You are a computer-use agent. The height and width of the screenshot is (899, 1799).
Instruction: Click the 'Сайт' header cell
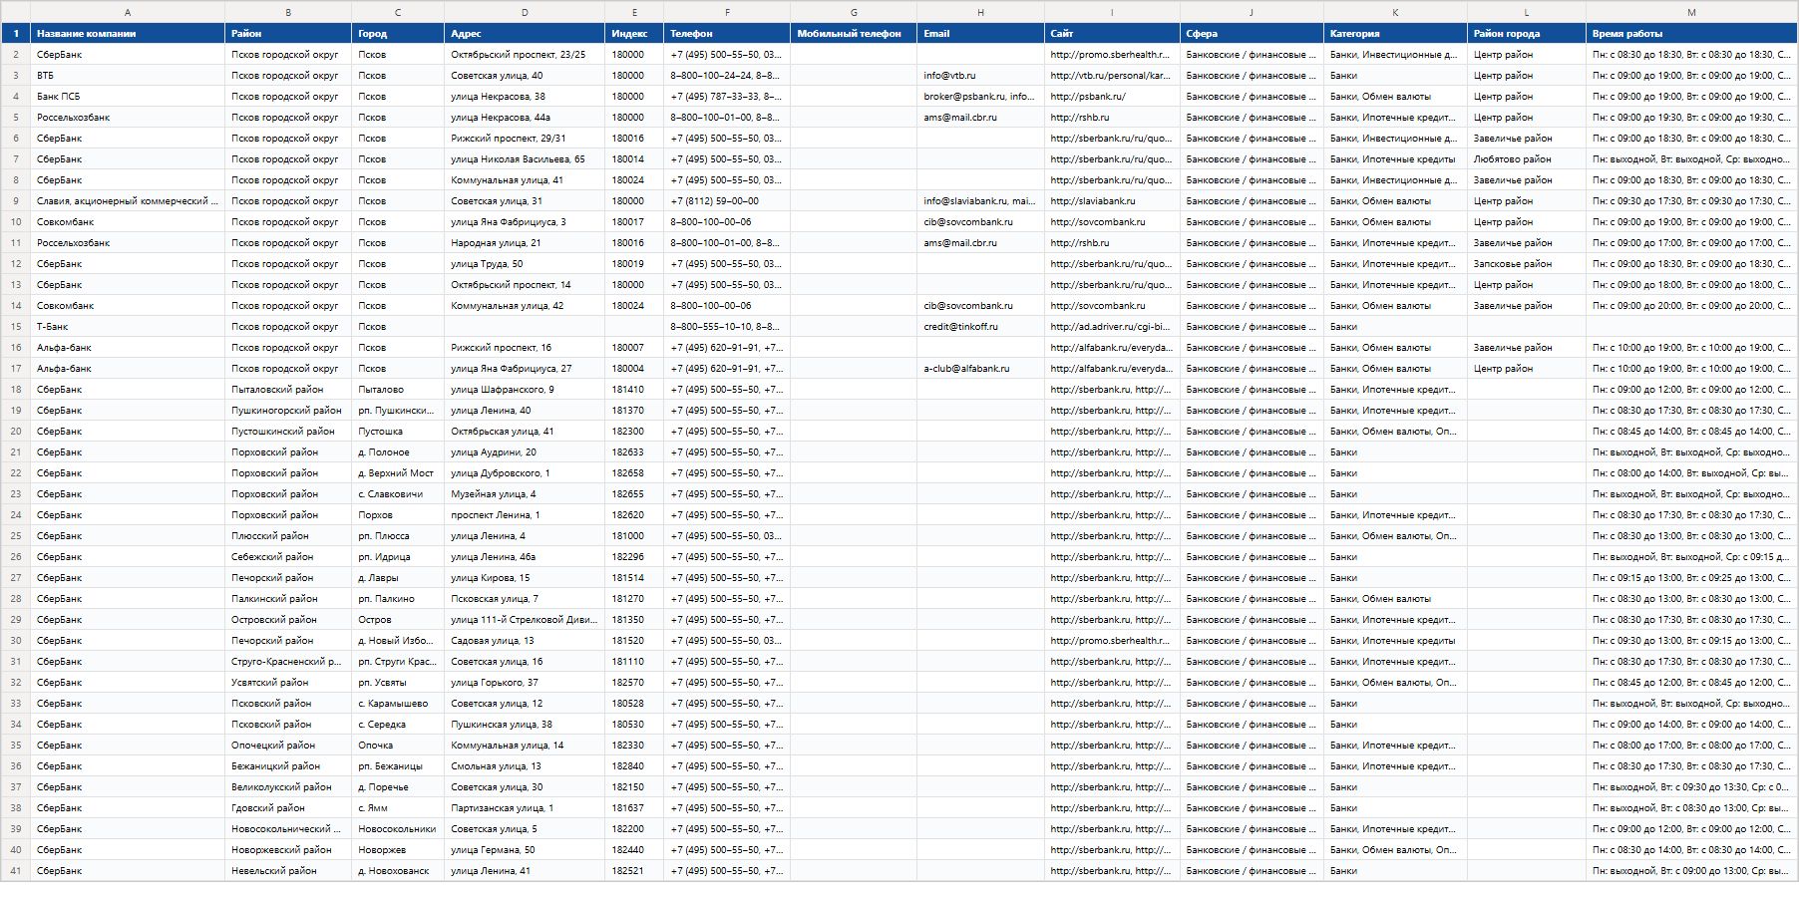tap(1112, 34)
